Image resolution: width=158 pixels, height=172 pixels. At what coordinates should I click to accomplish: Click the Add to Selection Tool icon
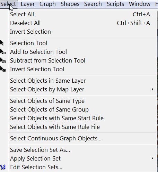pyautogui.click(x=3, y=51)
